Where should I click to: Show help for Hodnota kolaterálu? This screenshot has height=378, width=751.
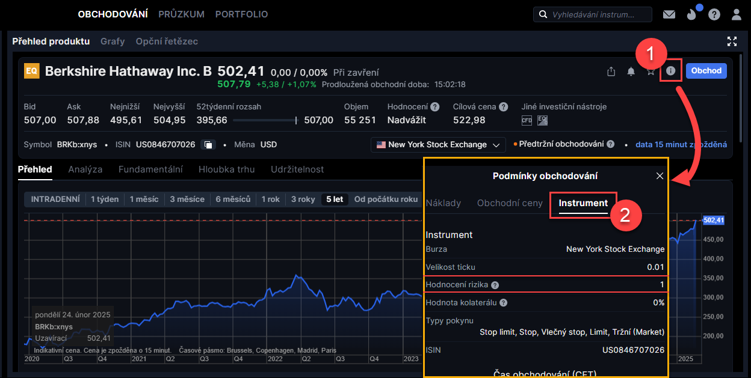[x=503, y=303]
